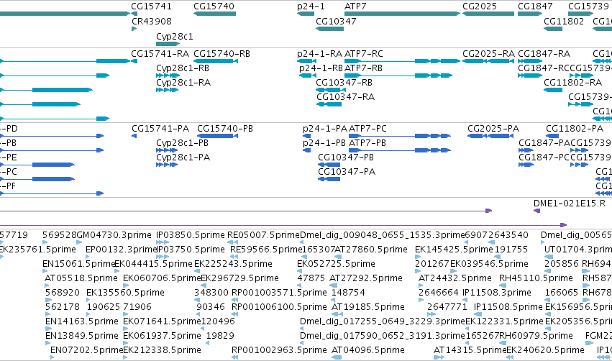Select the AT04096.5prime EST label
Screen dimensions: 612x361
click(367, 350)
